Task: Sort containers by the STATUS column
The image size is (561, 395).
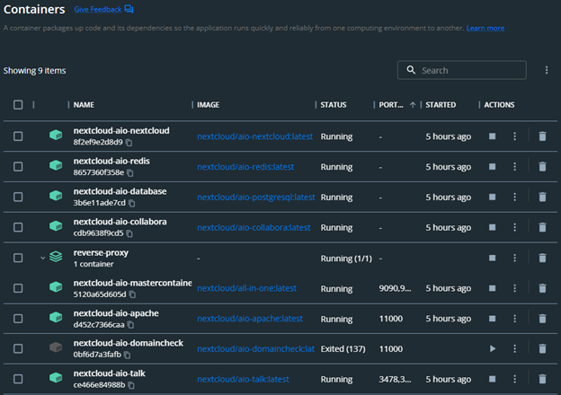Action: pyautogui.click(x=334, y=105)
